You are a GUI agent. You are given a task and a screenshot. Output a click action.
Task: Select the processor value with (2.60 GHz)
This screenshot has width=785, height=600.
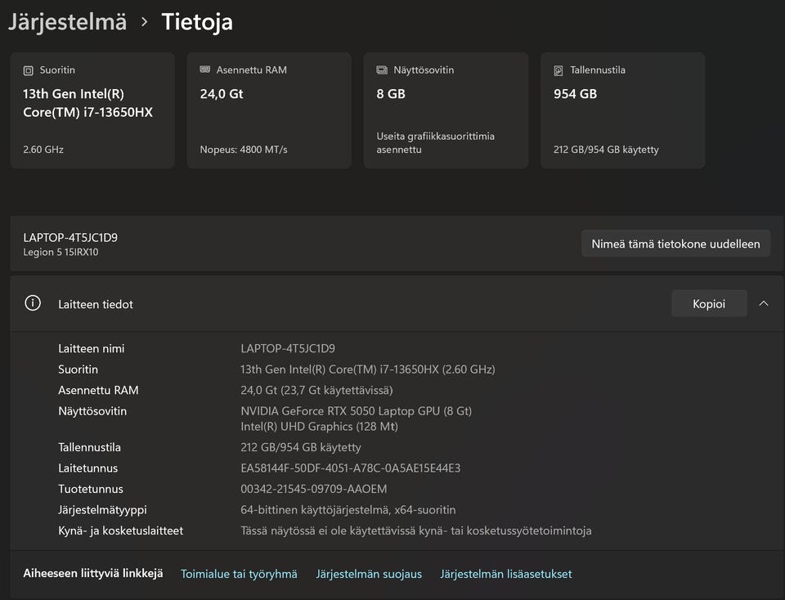tap(367, 369)
